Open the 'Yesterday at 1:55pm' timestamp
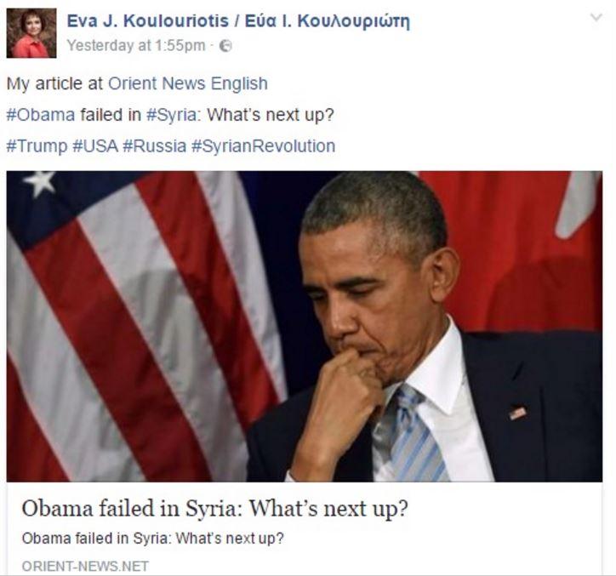The width and height of the screenshot is (616, 576). (x=136, y=46)
